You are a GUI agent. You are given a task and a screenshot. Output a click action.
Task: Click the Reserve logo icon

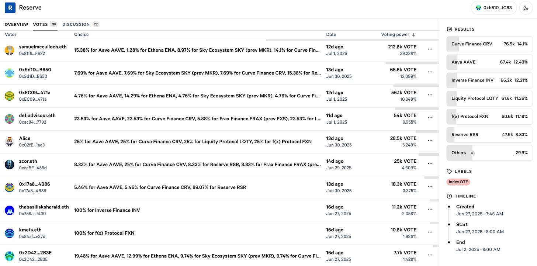[x=10, y=8]
